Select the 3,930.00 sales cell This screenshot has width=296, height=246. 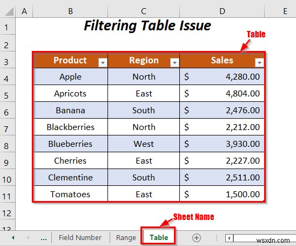click(x=222, y=144)
